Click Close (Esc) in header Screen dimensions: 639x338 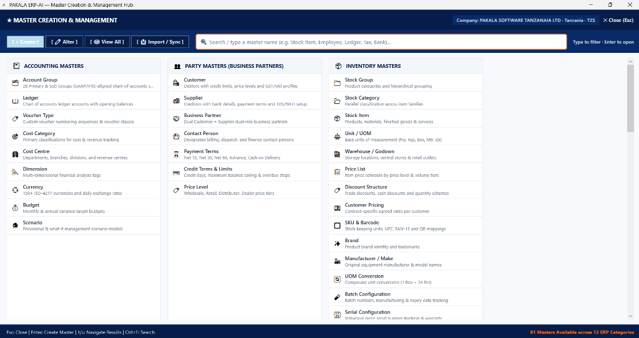coord(618,20)
